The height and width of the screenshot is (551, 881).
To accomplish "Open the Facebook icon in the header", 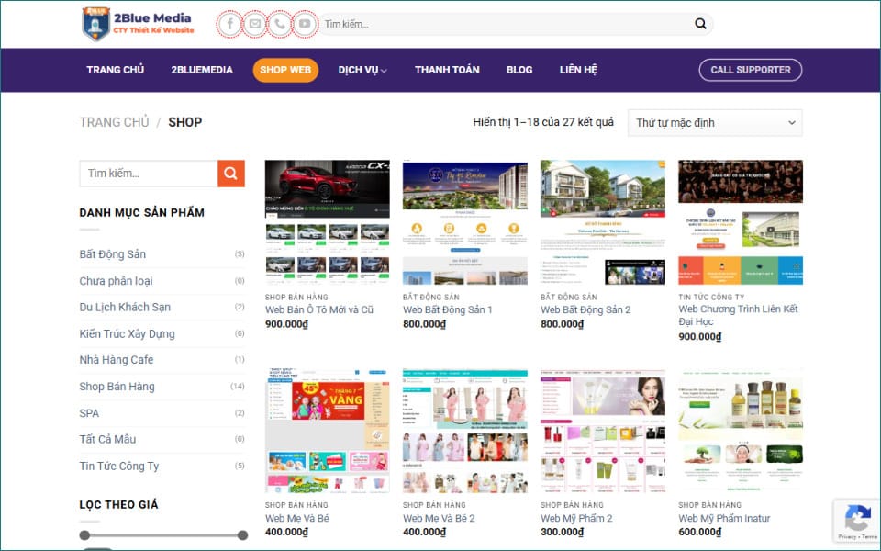I will click(x=230, y=23).
